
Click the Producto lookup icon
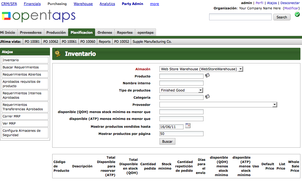(x=207, y=76)
